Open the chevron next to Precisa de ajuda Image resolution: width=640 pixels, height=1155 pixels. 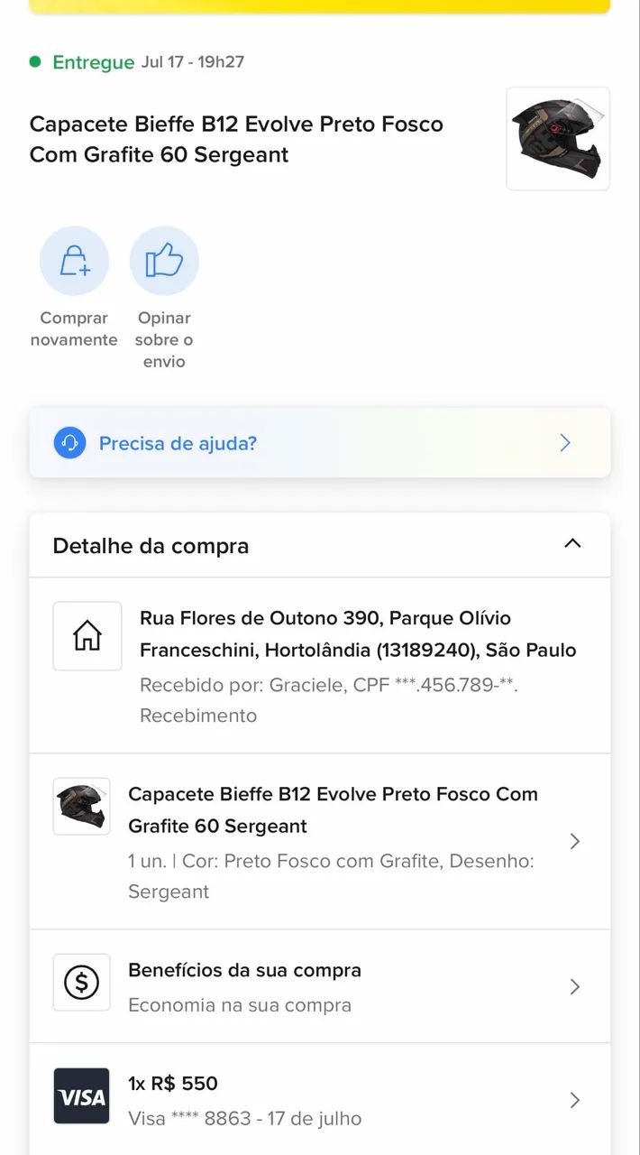(x=565, y=443)
